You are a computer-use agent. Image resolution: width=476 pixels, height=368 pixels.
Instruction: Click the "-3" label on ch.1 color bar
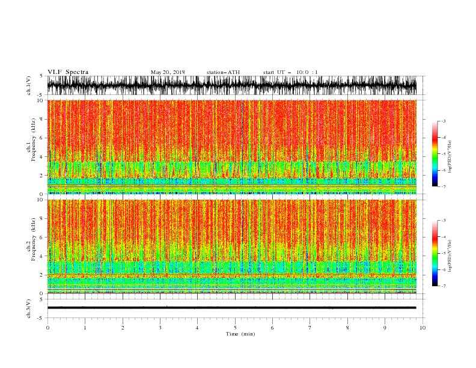pos(444,121)
